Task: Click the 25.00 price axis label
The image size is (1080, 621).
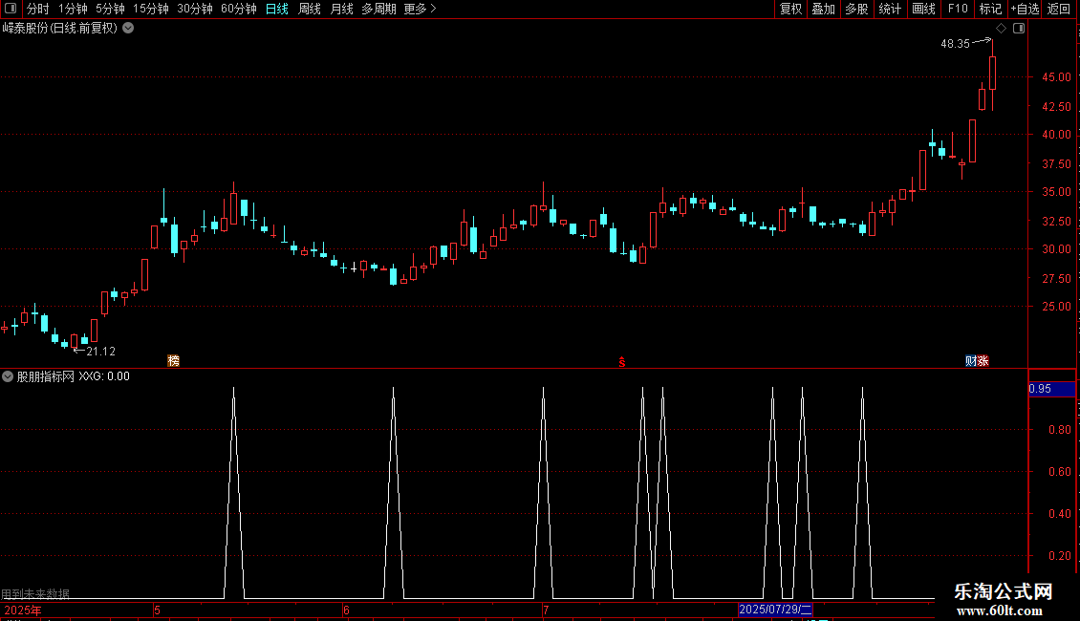Action: [x=1056, y=307]
